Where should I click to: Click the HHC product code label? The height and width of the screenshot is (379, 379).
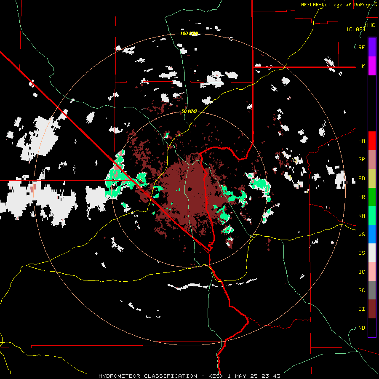[x=370, y=25]
